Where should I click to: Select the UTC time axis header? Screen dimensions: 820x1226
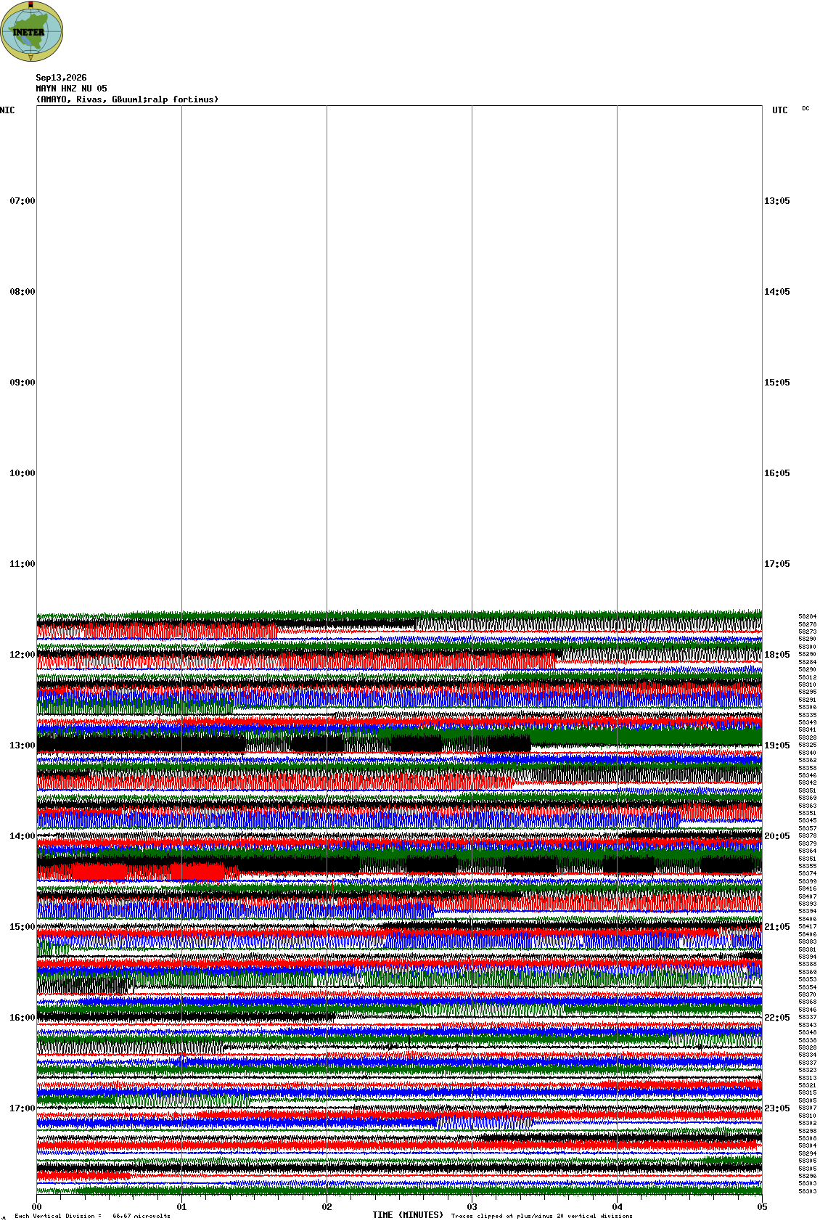[780, 110]
